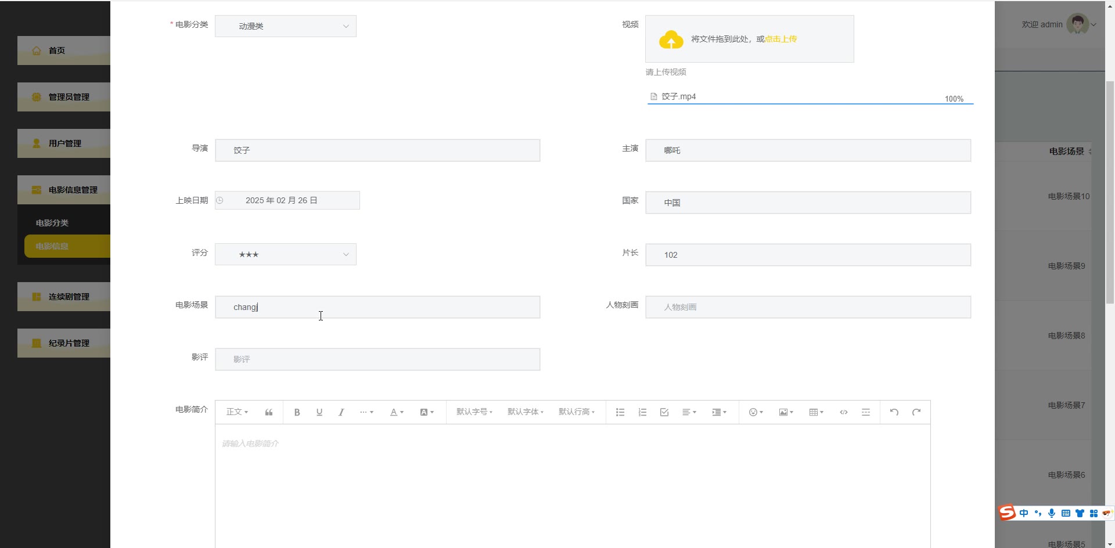Screen dimensions: 1115x548
Task: Insert a numbered list
Action: [642, 412]
